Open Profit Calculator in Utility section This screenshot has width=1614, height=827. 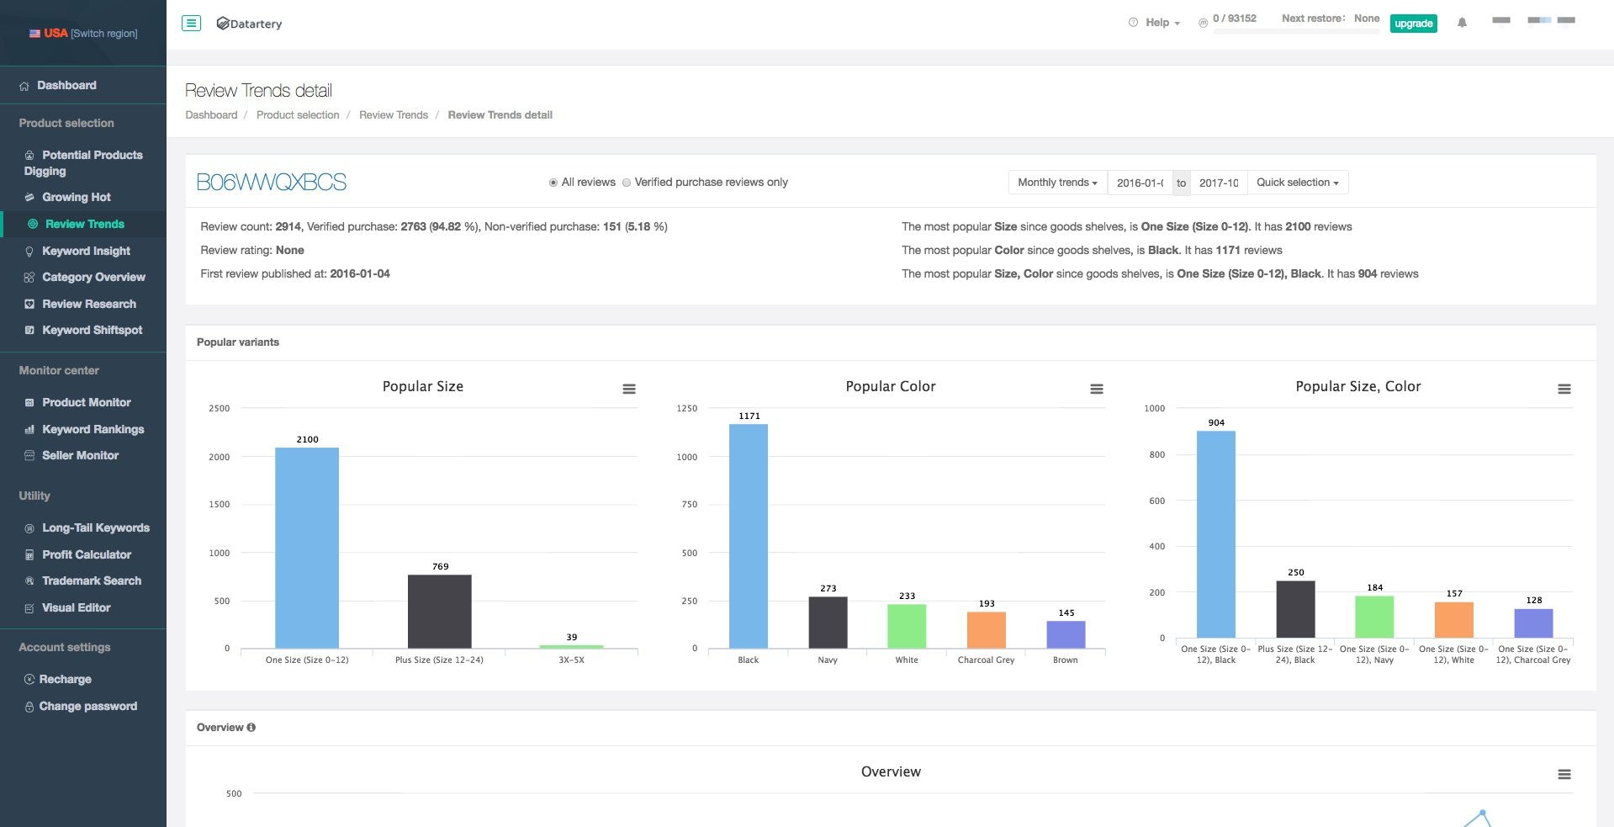pyautogui.click(x=86, y=554)
